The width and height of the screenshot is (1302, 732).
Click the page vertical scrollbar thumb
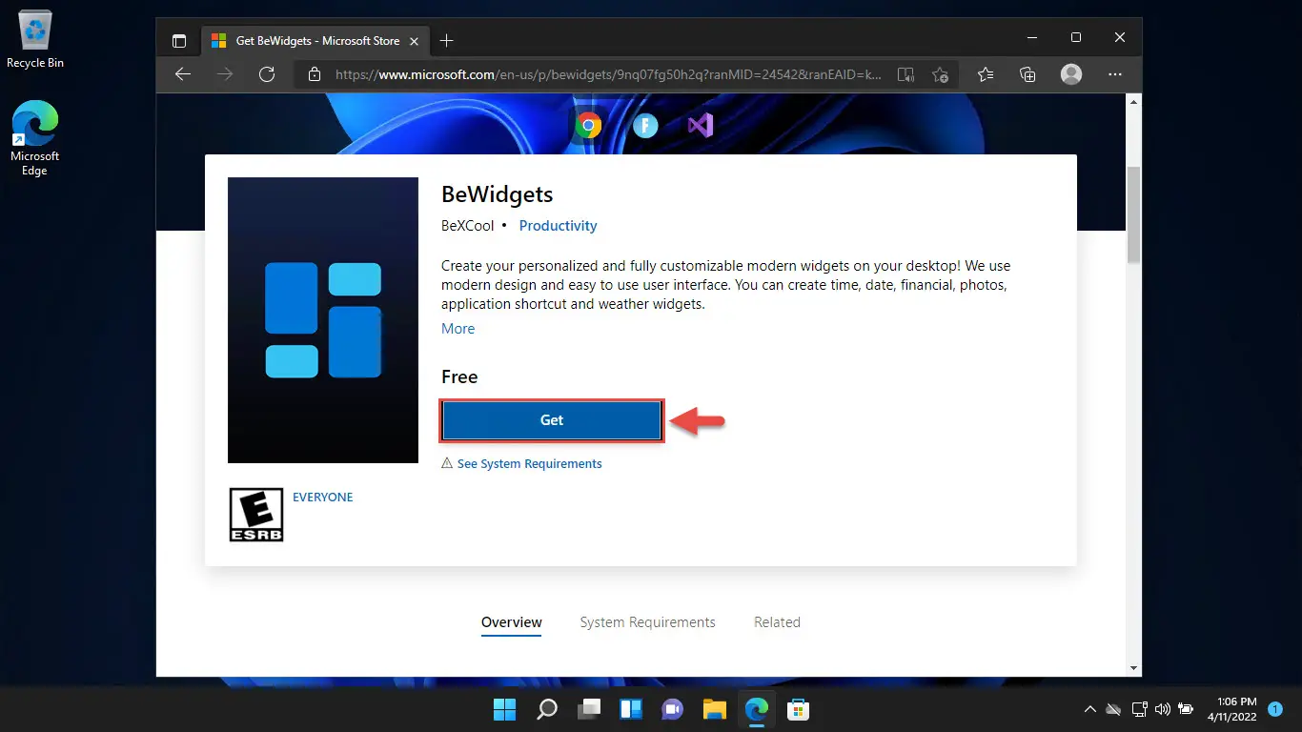pos(1133,213)
